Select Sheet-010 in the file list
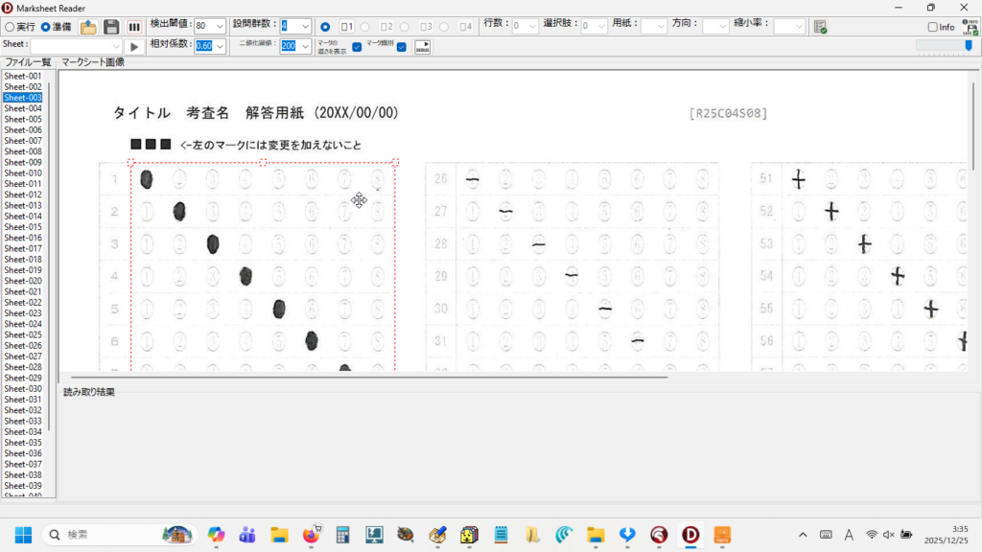This screenshot has height=552, width=982. 23,173
